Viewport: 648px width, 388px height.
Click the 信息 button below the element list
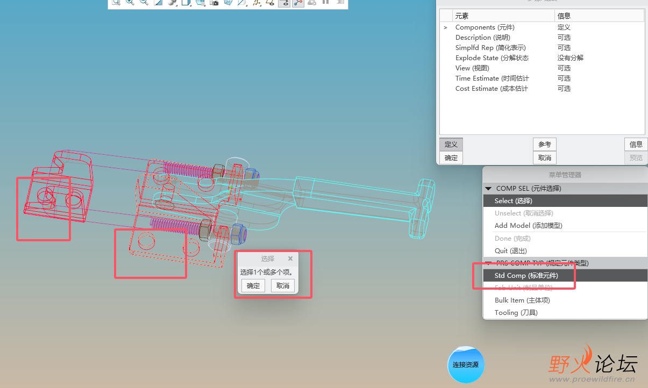coord(636,144)
